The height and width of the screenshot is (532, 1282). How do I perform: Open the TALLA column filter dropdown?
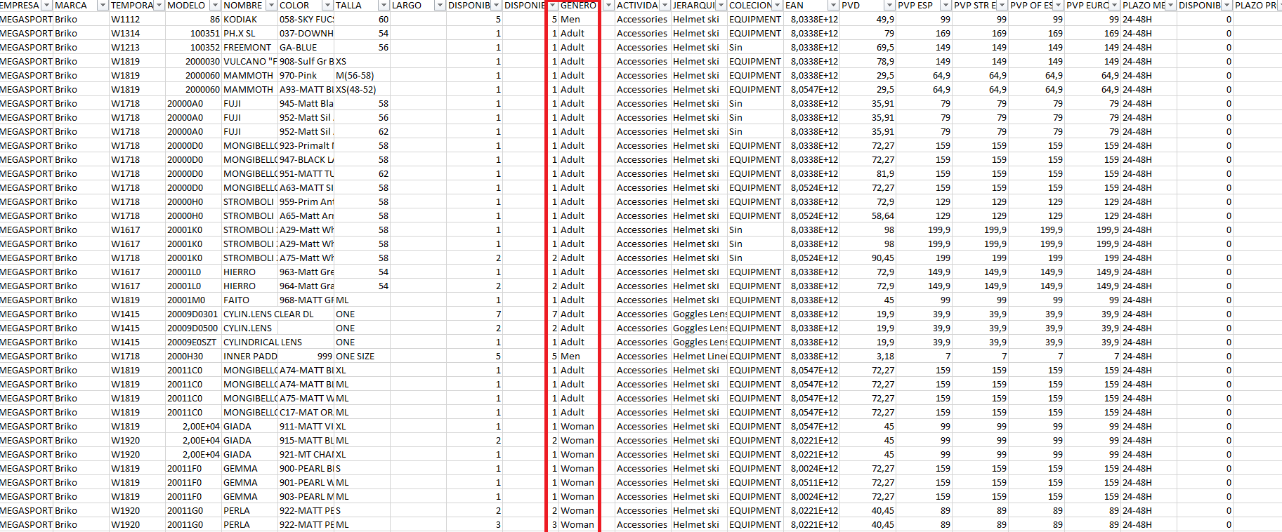pyautogui.click(x=384, y=5)
